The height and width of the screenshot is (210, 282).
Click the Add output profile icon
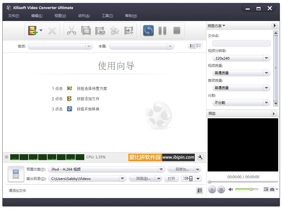[x=129, y=30]
